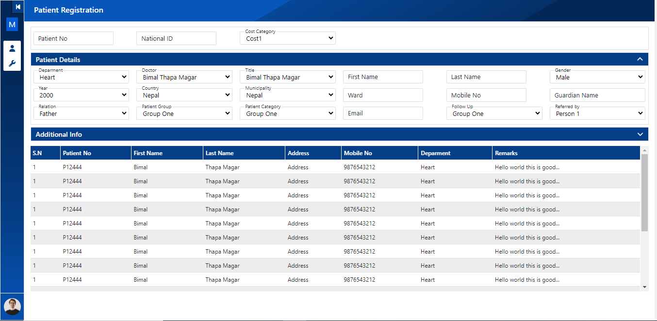Click the table scrollbar down arrow
657x321 pixels.
point(644,287)
